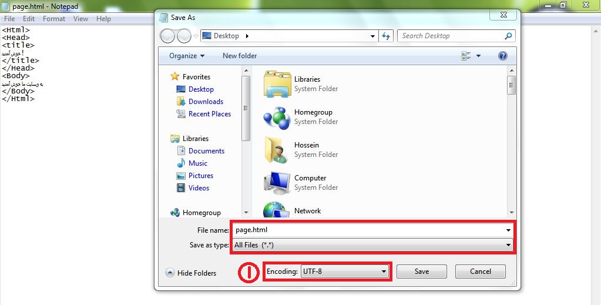Viewport: 601px width, 305px height.
Task: Open the Libraries system folder icon
Action: (277, 84)
